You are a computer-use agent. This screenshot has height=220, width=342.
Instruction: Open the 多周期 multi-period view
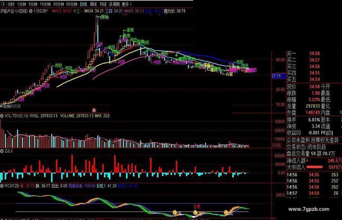[114, 4]
